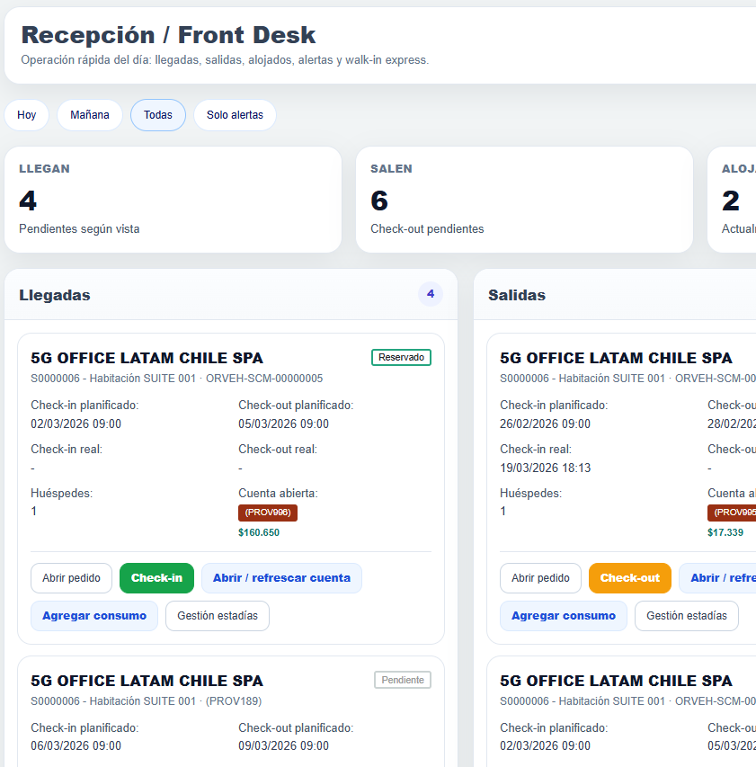756x767 pixels.
Task: Enable the Solo alertas filter
Action: click(235, 115)
